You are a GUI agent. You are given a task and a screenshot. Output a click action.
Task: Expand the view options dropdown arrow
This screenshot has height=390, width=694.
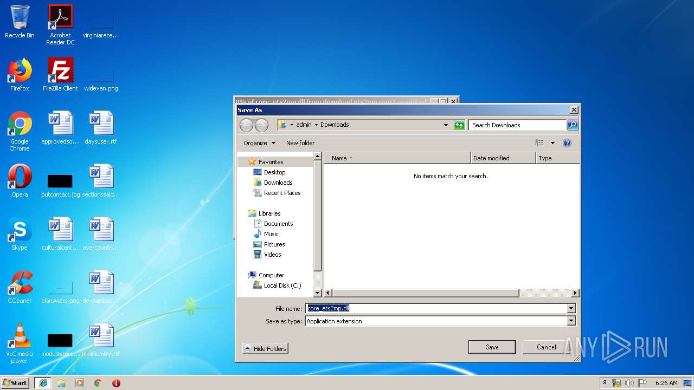pos(552,143)
